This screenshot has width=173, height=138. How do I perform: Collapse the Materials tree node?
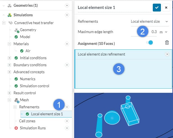9,44
